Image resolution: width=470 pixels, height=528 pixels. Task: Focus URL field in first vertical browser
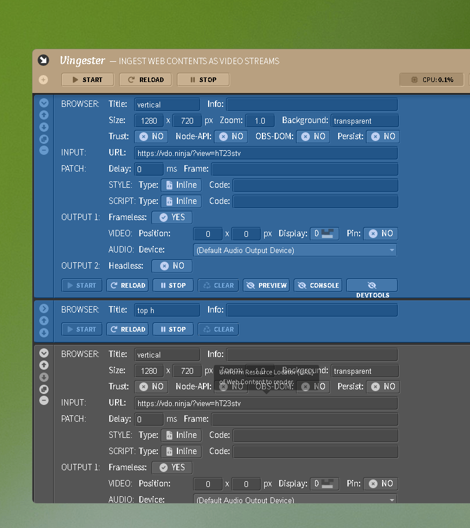coord(266,153)
